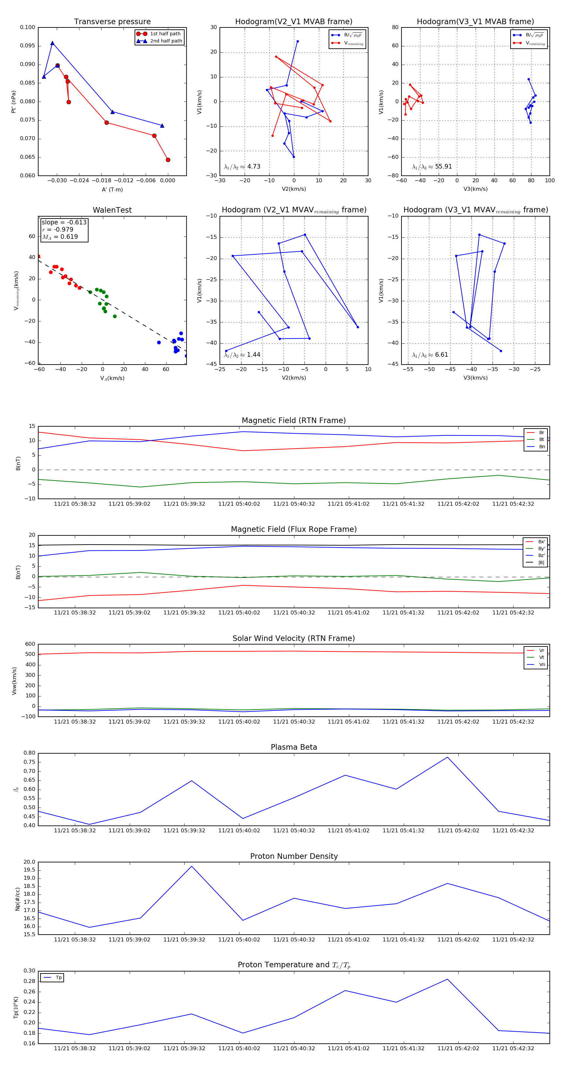Click 'Magnetic Field (RTN Frame)' title

tap(294, 420)
